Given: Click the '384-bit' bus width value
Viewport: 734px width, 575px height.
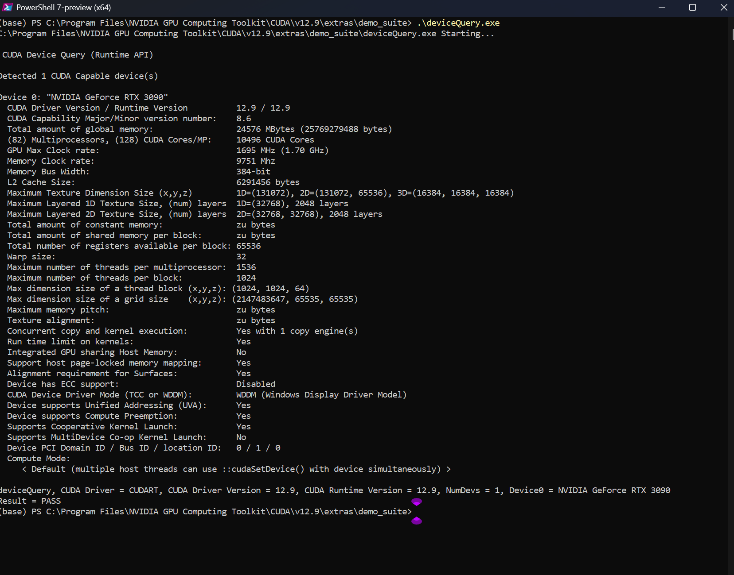Looking at the screenshot, I should [x=253, y=172].
